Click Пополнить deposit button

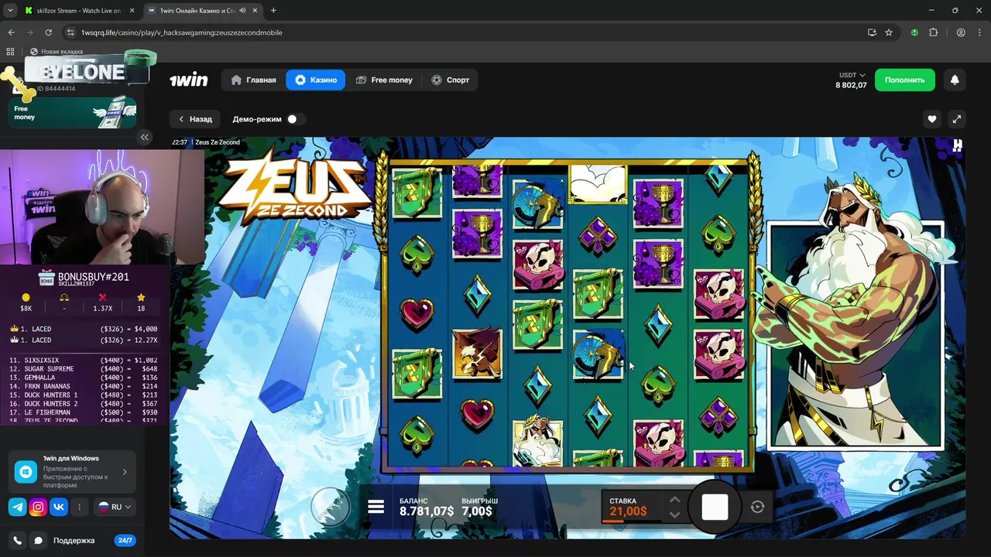coord(905,80)
